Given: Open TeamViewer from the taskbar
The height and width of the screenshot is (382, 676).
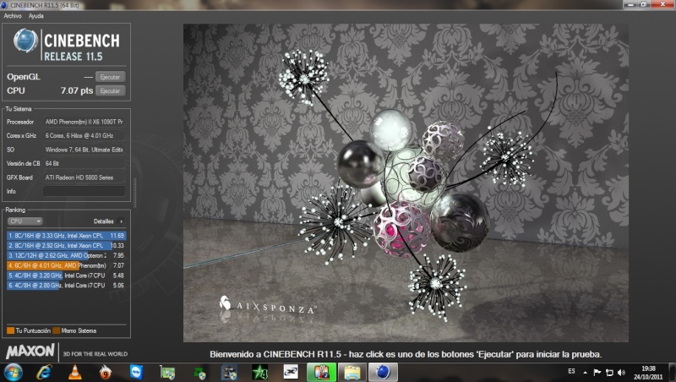Looking at the screenshot, I should tap(136, 372).
